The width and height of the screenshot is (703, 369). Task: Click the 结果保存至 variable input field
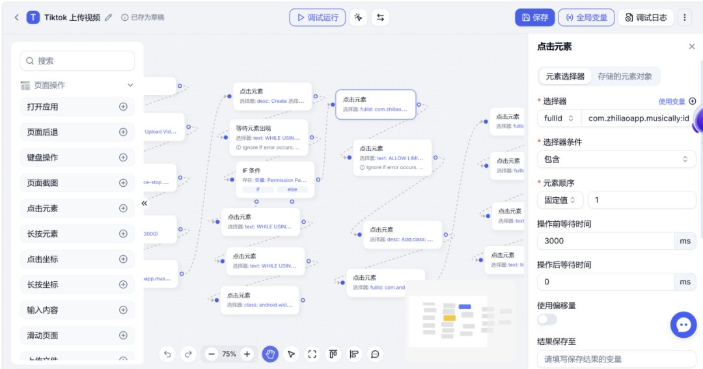pos(616,359)
